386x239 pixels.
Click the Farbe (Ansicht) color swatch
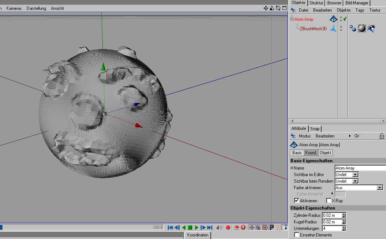pos(340,194)
